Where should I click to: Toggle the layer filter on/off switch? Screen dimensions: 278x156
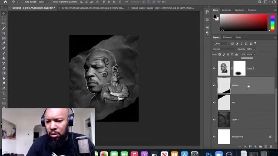[255, 43]
